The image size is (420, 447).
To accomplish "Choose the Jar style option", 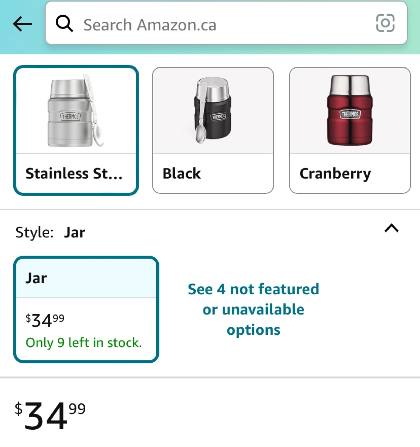I will 86,278.
